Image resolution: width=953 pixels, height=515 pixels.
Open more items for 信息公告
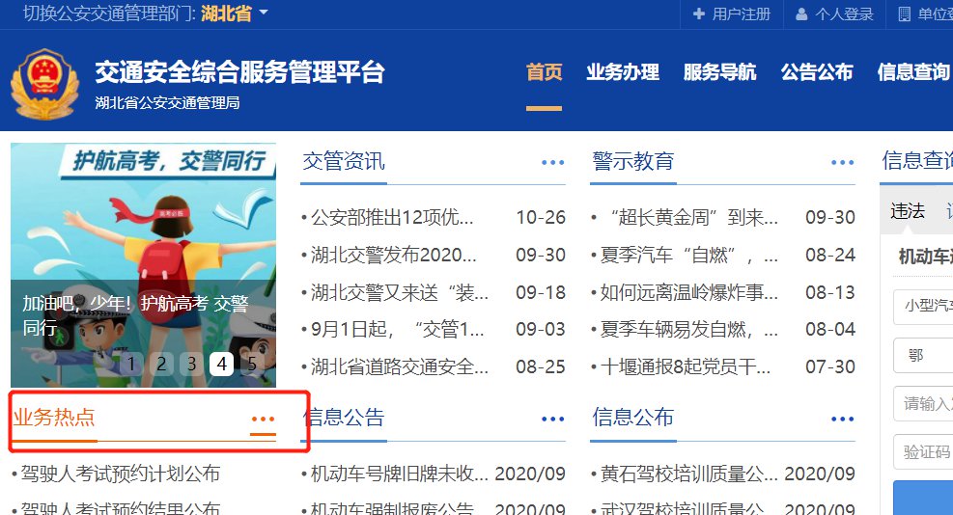coord(553,420)
